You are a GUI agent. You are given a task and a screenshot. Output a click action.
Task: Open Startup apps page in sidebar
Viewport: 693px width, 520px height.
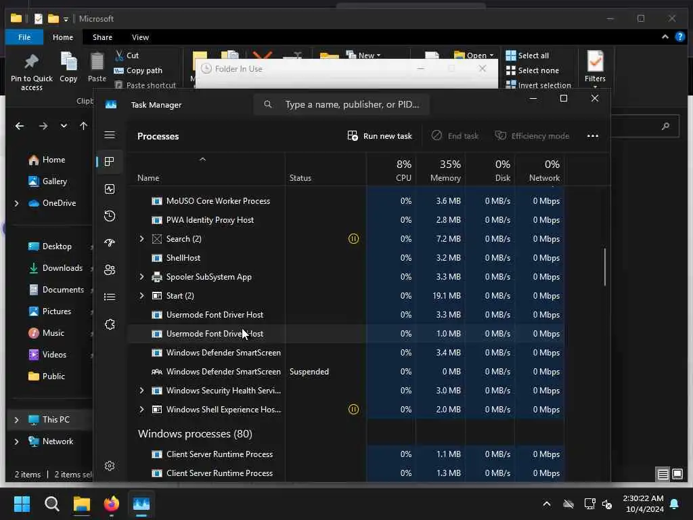click(110, 243)
